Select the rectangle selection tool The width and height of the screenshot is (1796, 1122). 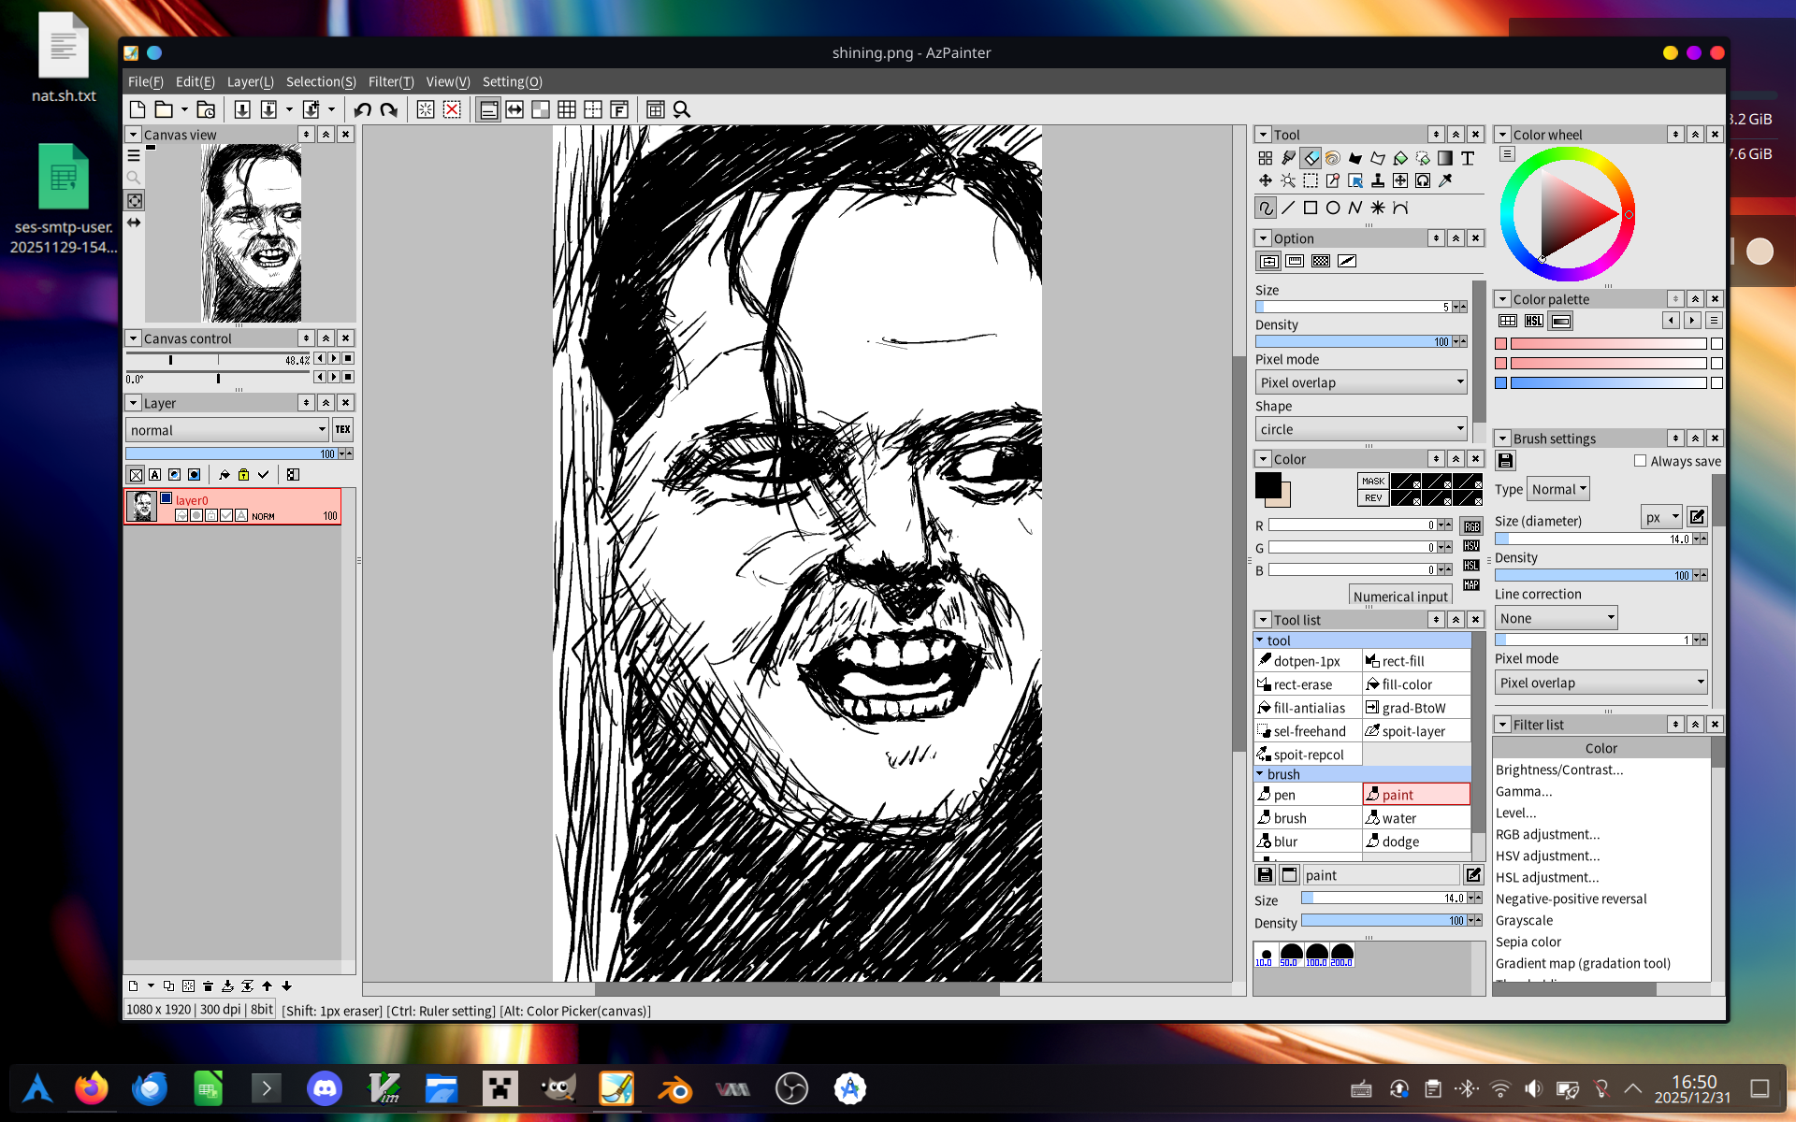(x=1311, y=180)
